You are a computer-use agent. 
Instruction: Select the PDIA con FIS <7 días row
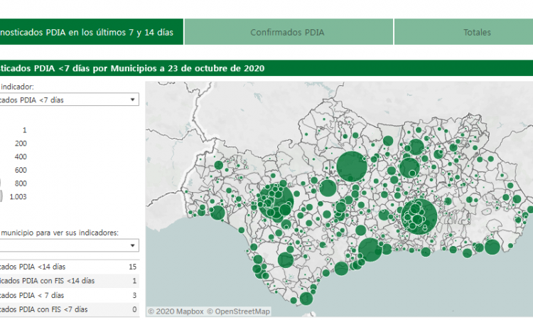click(x=69, y=309)
